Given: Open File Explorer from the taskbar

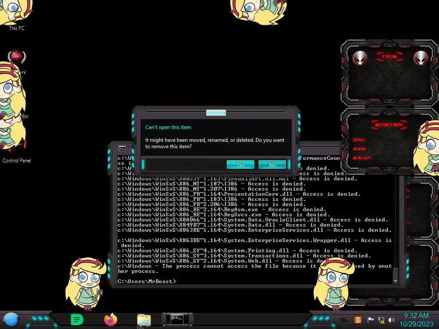Looking at the screenshot, I should coord(144,320).
